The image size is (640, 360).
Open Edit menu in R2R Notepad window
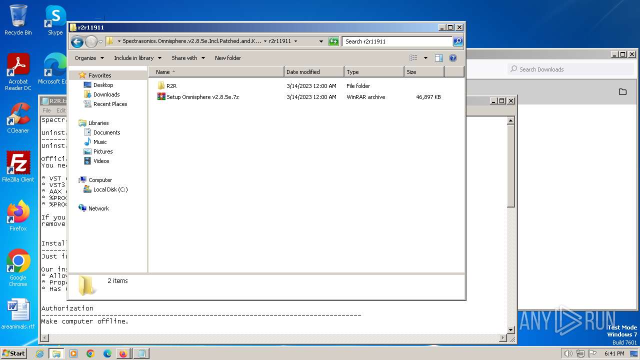61,110
